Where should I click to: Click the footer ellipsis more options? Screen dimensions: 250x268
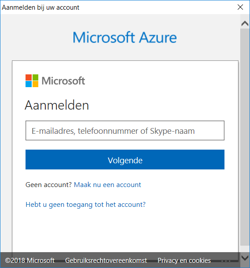226,261
